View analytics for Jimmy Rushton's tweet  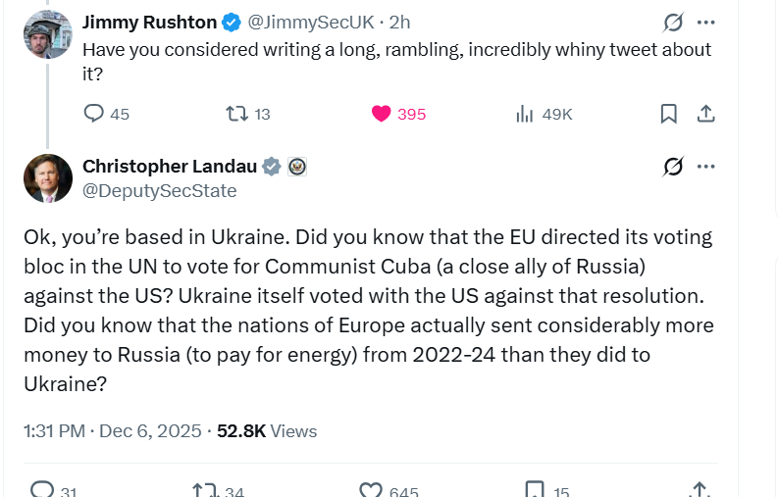tap(525, 114)
